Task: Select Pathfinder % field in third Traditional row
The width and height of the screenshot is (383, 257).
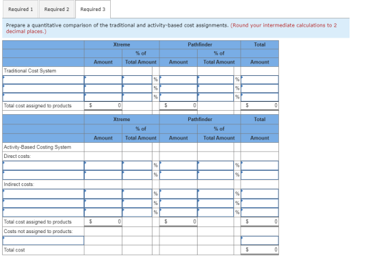Action: click(215, 97)
